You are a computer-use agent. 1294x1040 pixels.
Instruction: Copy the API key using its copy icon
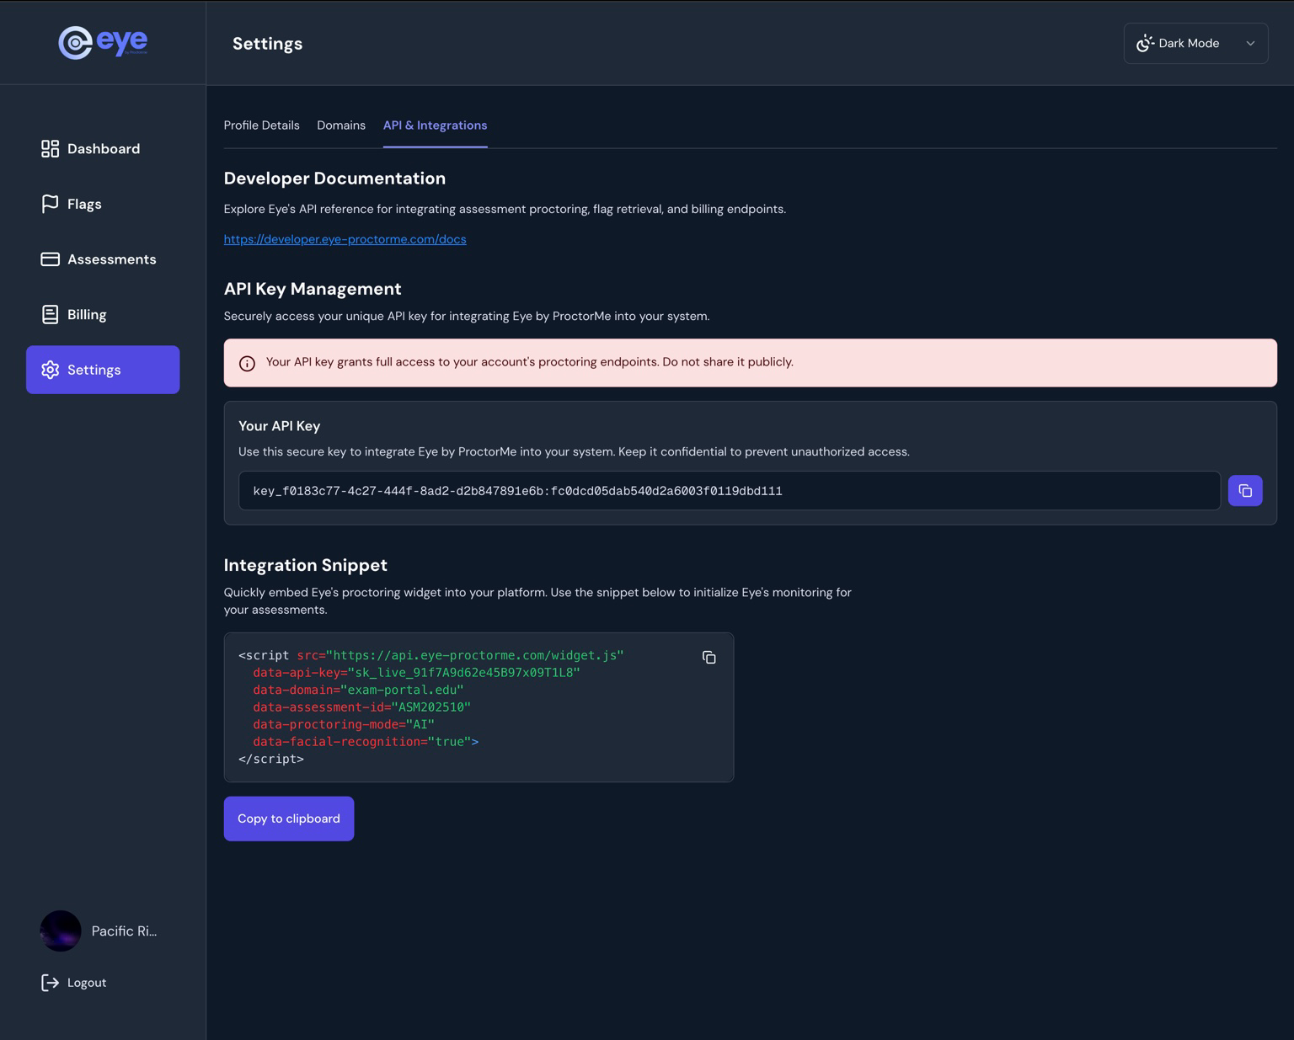(1245, 489)
